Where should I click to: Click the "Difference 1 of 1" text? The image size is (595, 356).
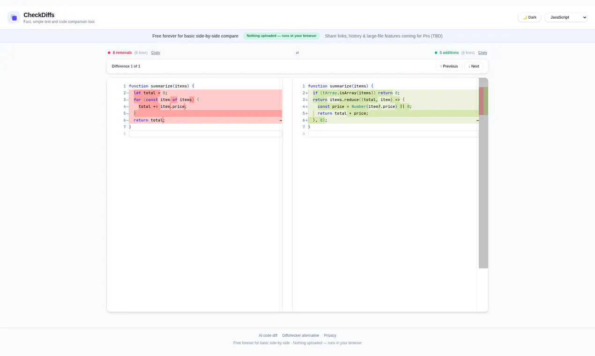126,67
